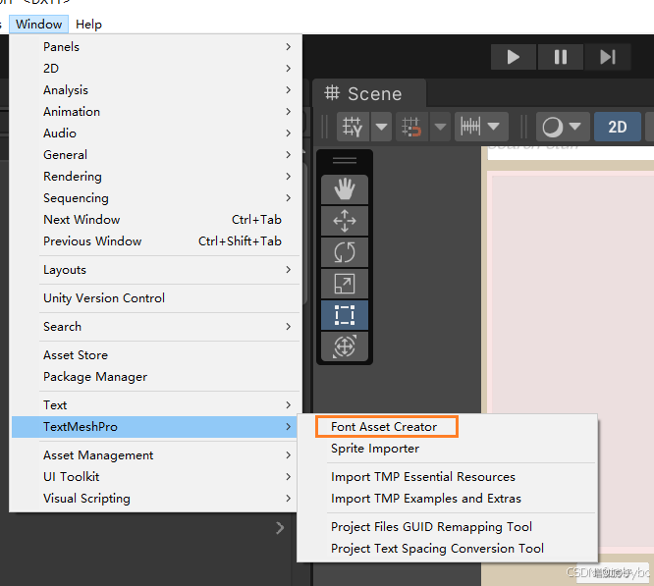Expand the 2D submenu item

156,69
